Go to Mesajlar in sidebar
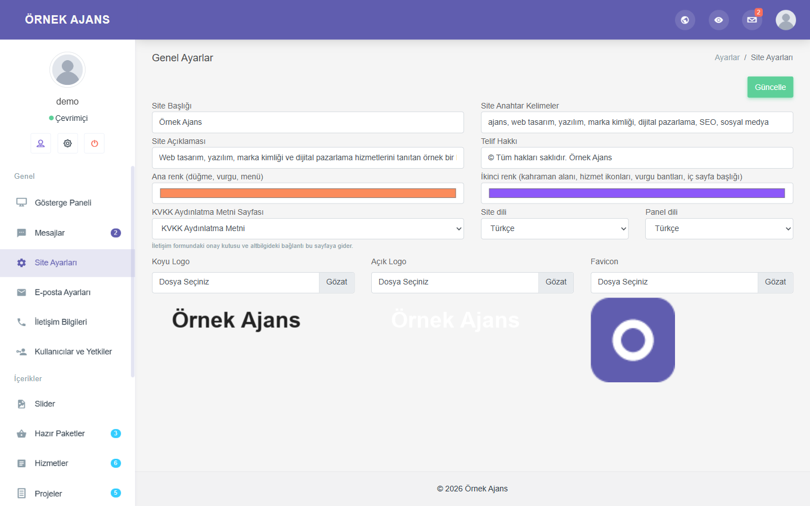 [x=66, y=233]
